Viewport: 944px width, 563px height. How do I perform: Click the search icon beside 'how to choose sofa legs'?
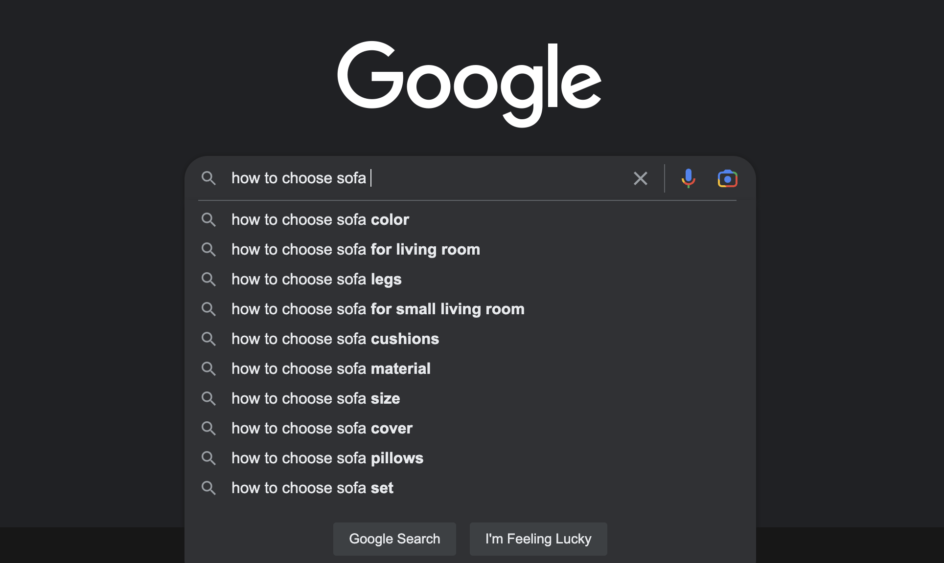pos(209,279)
